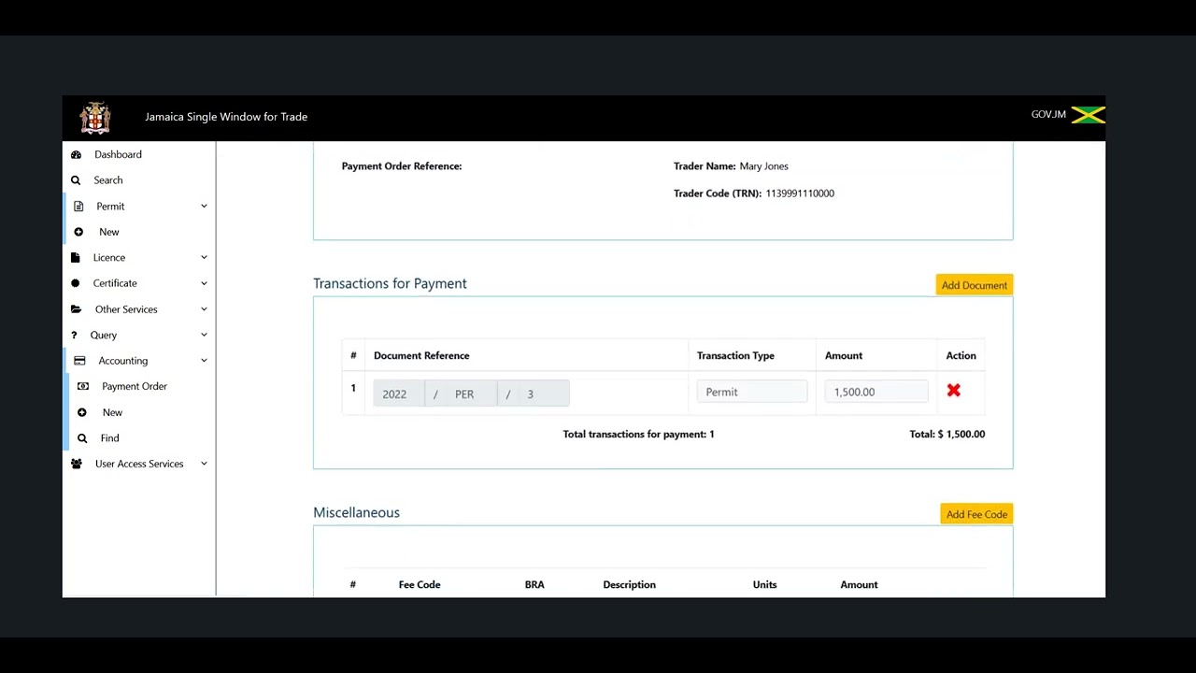The image size is (1196, 673).
Task: Click the plus icon beside New under Permit
Action: click(78, 232)
